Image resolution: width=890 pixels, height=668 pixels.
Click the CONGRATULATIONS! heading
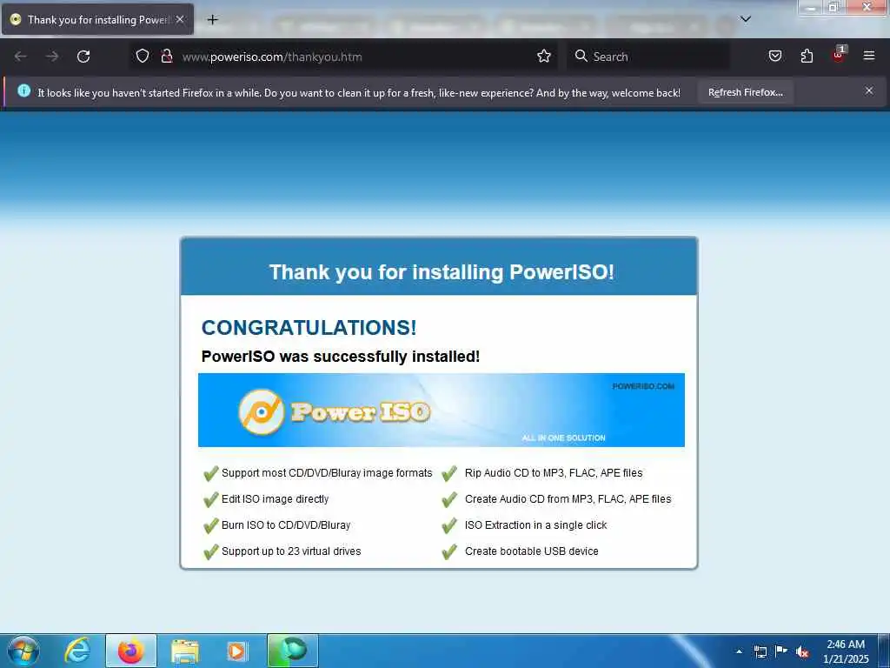[x=309, y=327]
